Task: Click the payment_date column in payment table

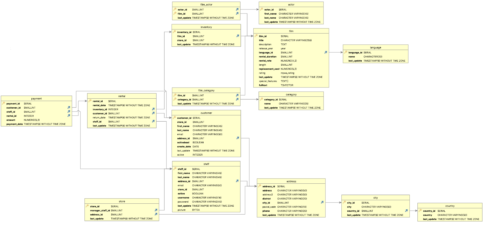Action: point(37,124)
